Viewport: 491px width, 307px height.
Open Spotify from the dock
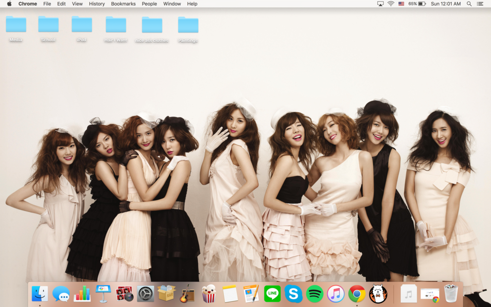[315, 293]
